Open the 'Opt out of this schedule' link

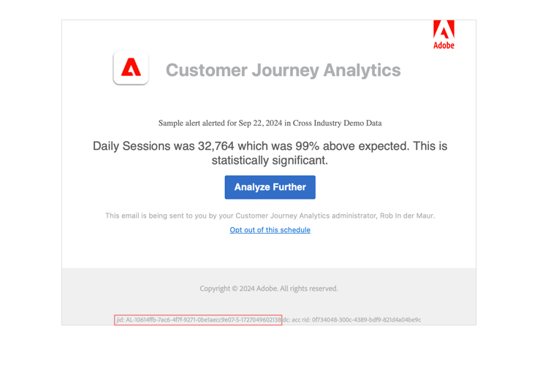(270, 230)
